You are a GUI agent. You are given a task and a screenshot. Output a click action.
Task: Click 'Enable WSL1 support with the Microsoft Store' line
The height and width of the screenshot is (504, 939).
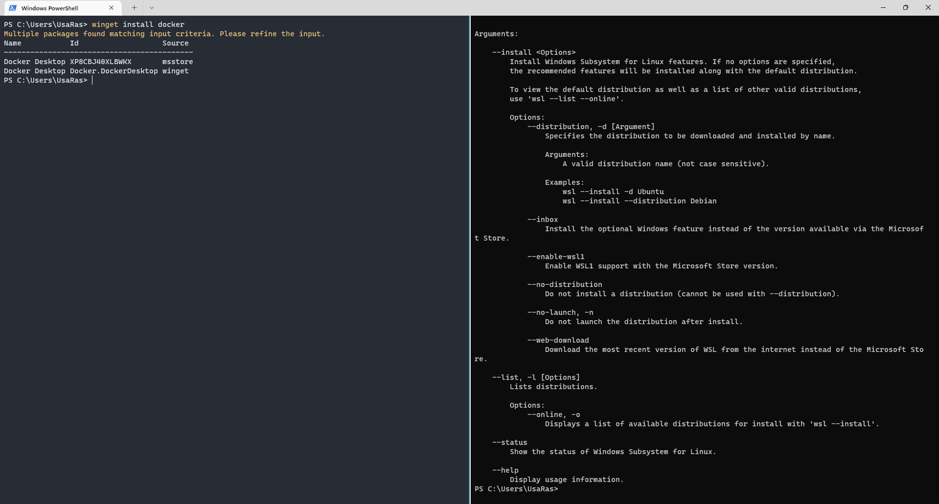(662, 266)
